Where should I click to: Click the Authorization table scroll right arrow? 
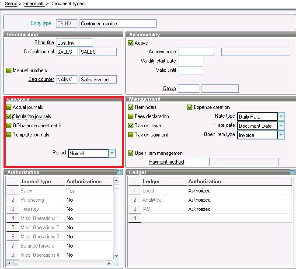pos(109,263)
